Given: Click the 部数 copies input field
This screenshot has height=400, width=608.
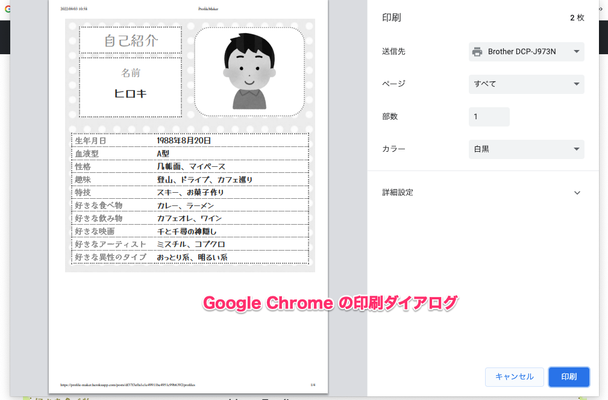Looking at the screenshot, I should [489, 117].
